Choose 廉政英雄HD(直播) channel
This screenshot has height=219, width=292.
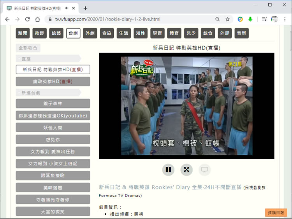(x=53, y=82)
